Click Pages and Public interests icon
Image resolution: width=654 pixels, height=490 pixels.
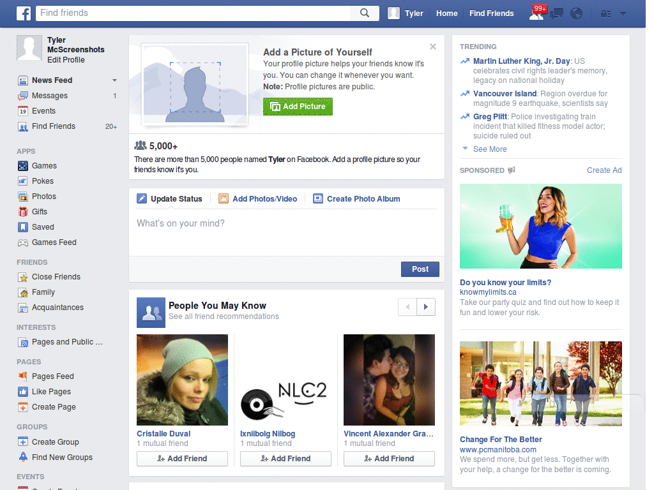point(23,343)
